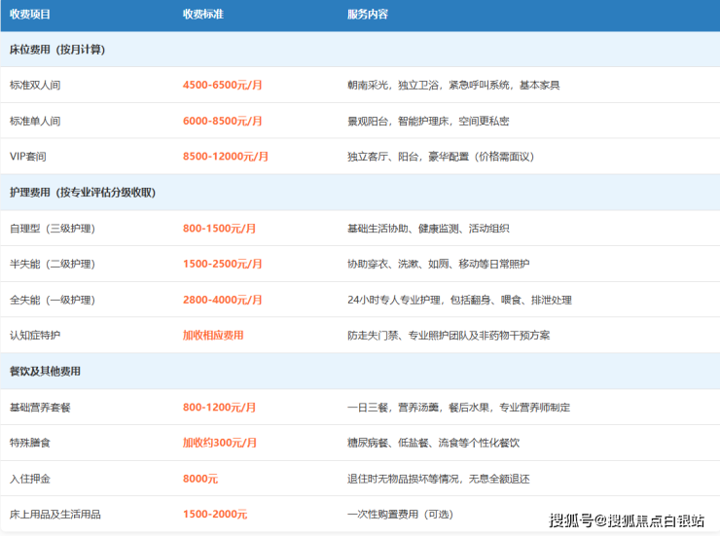The image size is (720, 536).
Task: Select the 餐饮及其他费用 section heading
Action: point(45,371)
